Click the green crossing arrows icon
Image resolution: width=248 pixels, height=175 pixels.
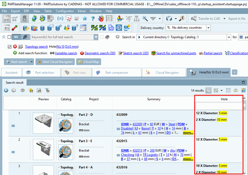pos(95,28)
